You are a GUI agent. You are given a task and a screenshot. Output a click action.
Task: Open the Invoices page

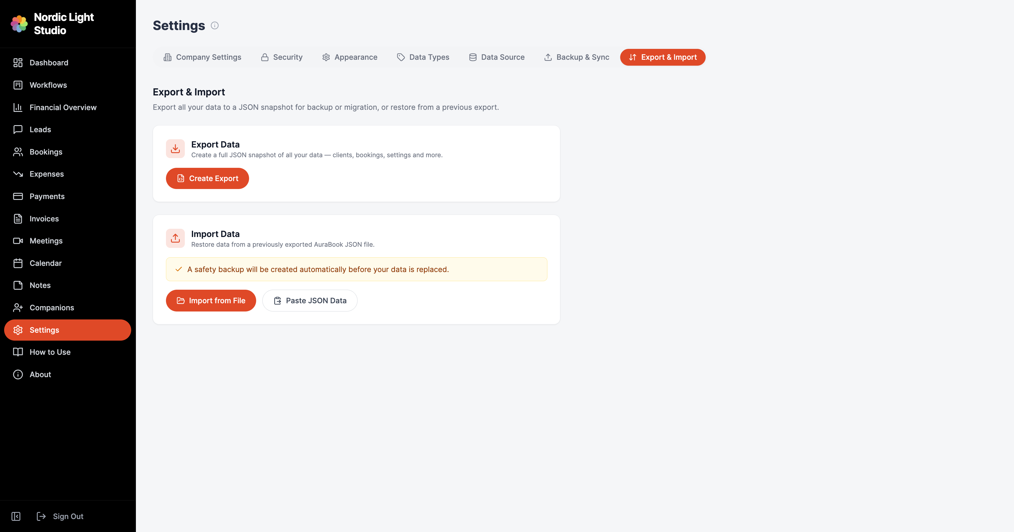(x=44, y=219)
